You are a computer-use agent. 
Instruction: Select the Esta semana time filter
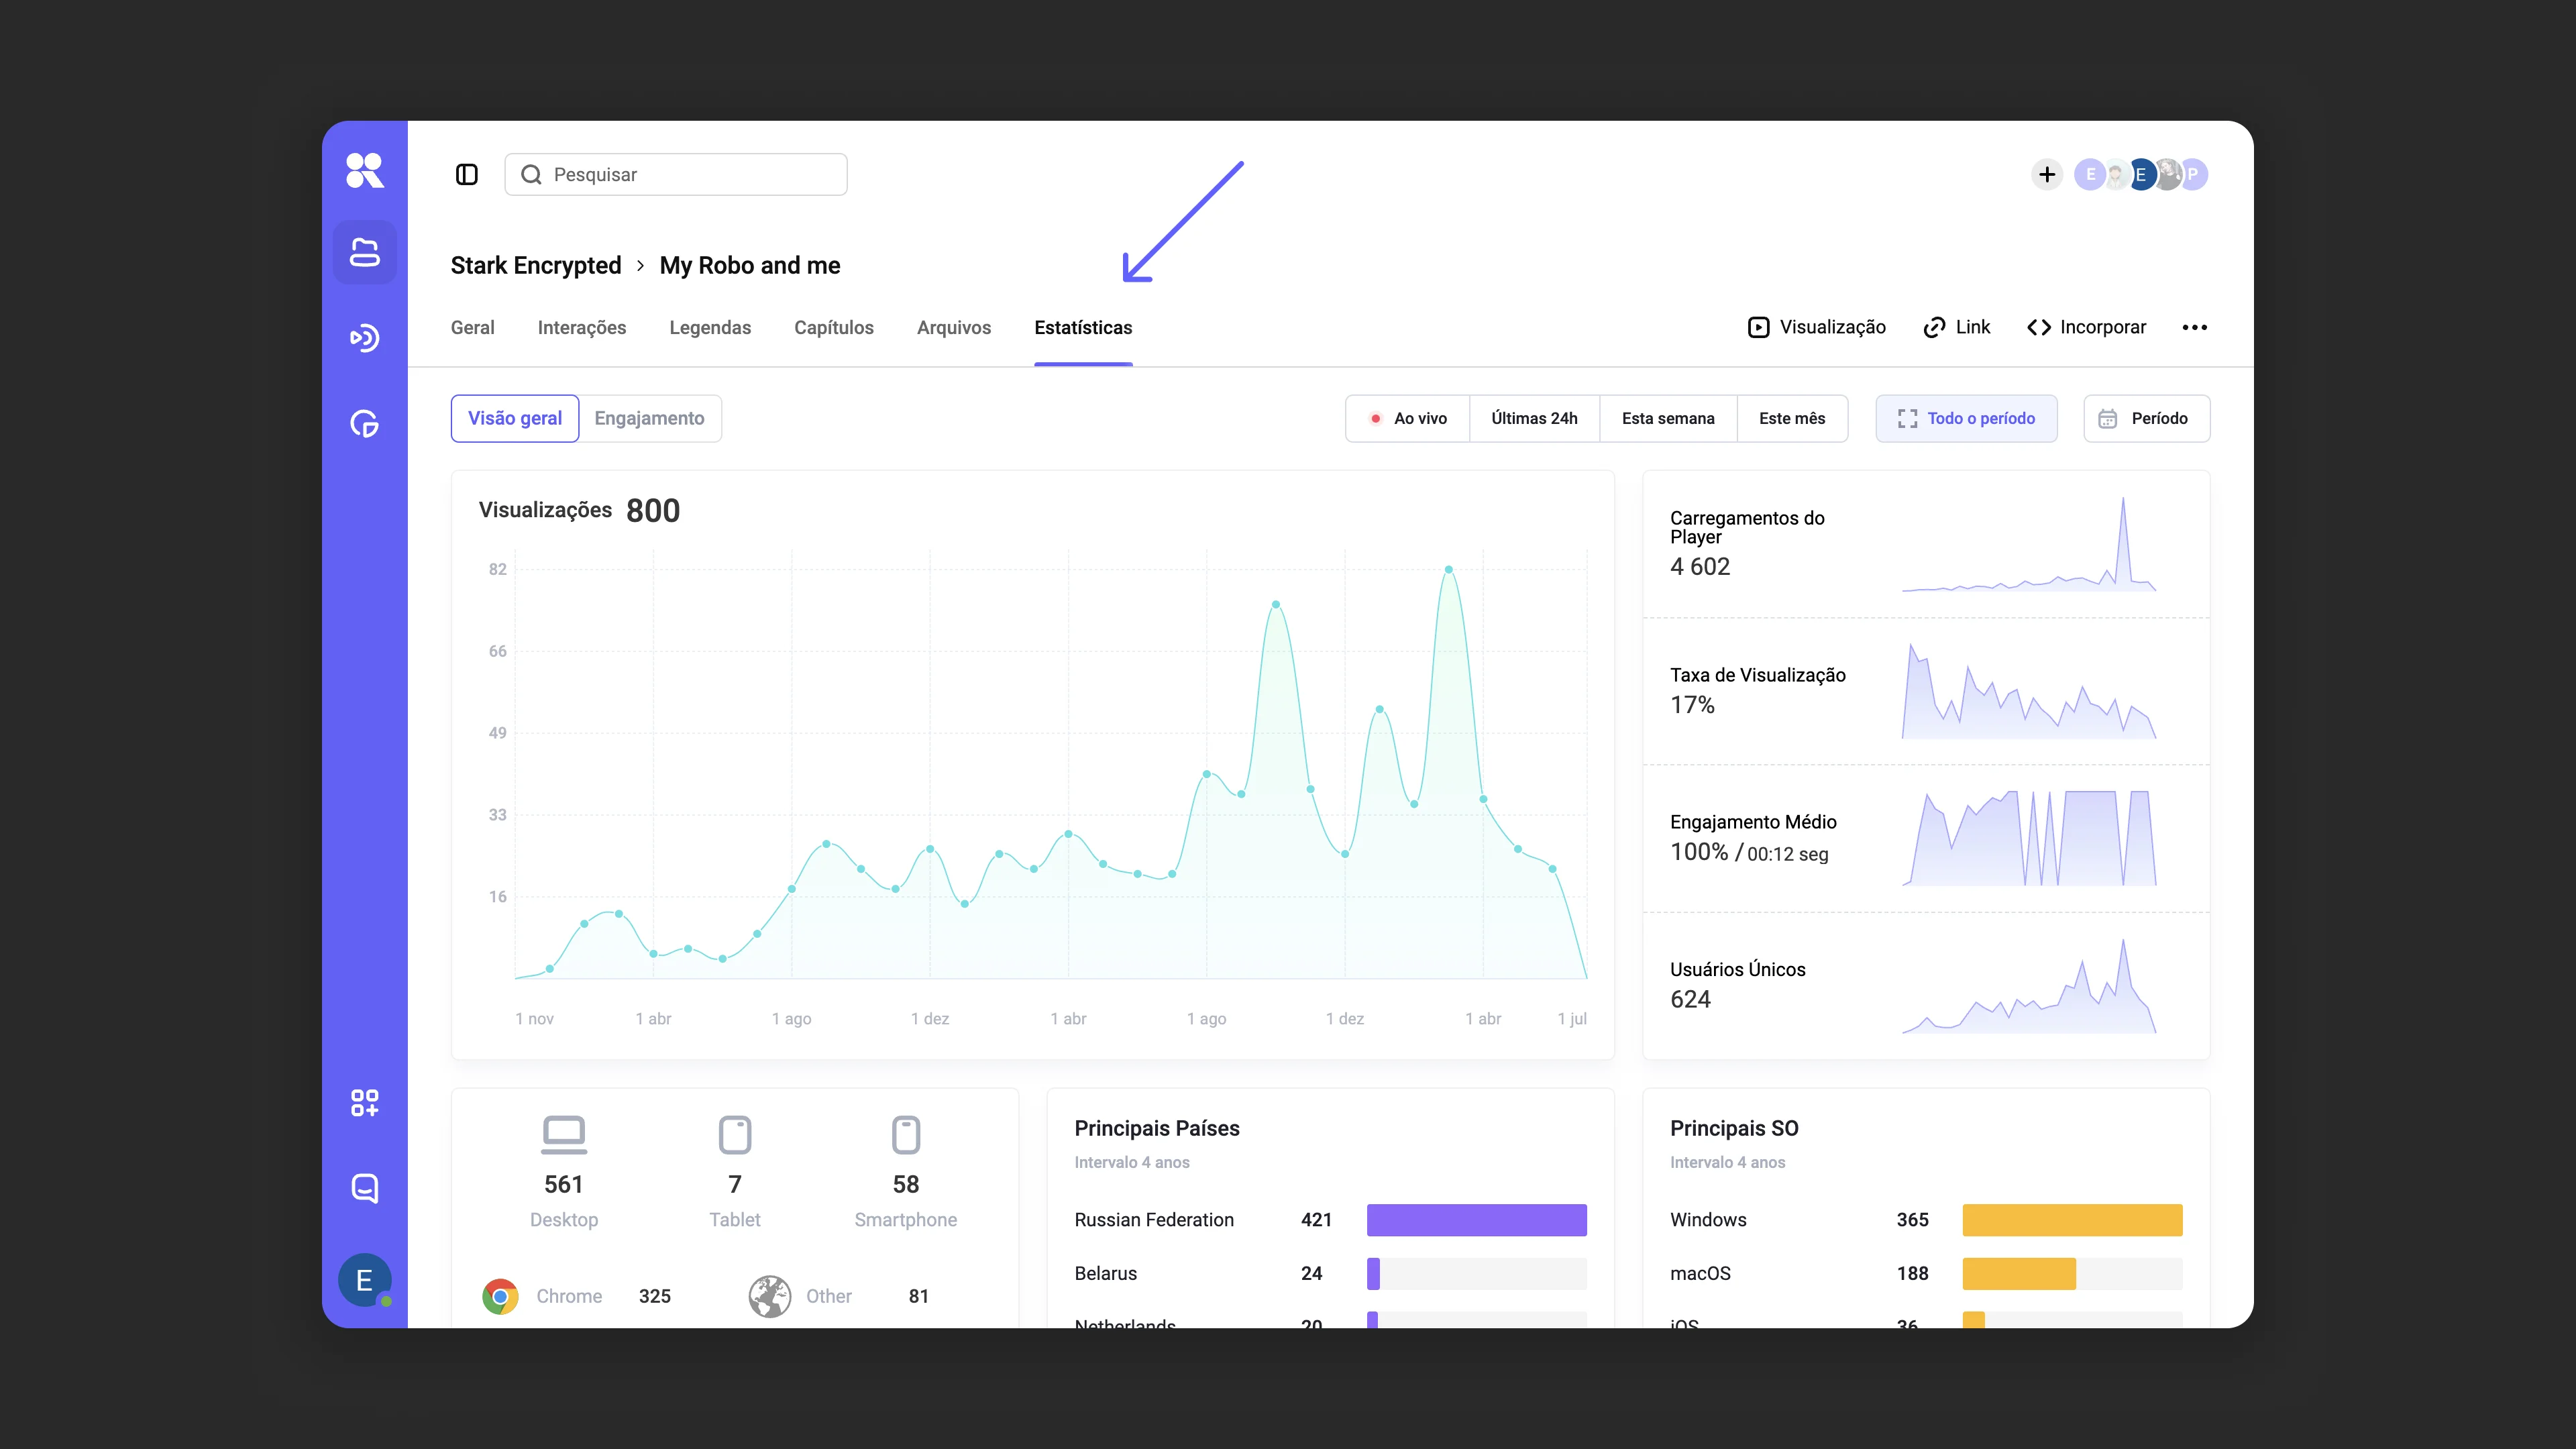pyautogui.click(x=1668, y=419)
